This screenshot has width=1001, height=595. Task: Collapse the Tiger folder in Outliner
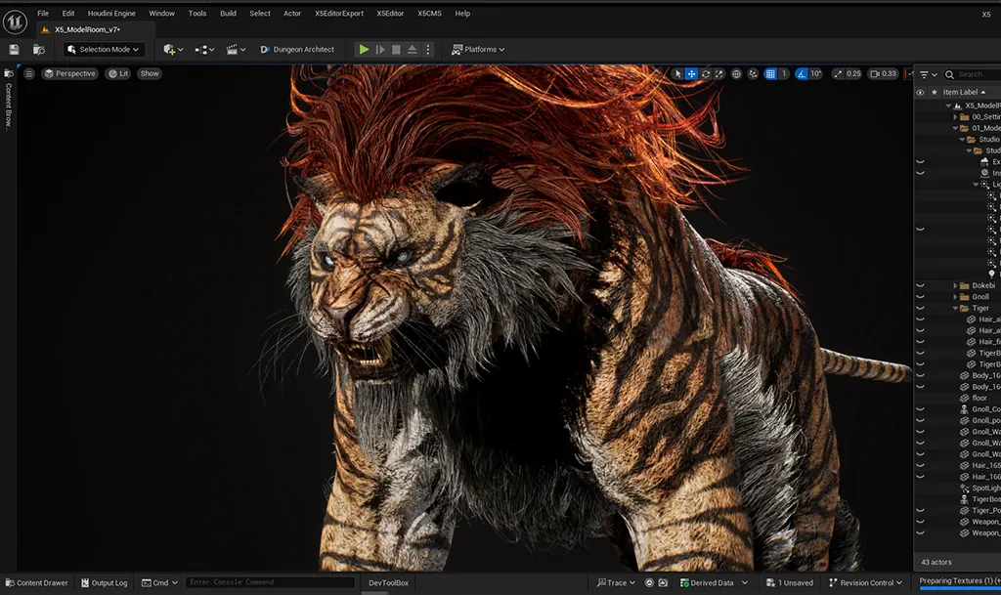(x=956, y=308)
